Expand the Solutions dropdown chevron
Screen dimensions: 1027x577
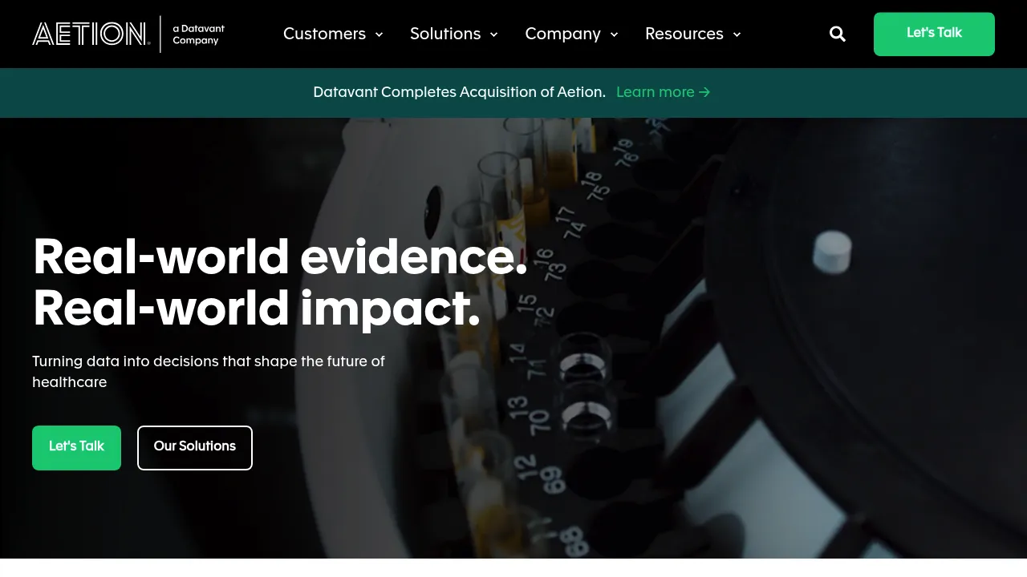click(x=493, y=34)
